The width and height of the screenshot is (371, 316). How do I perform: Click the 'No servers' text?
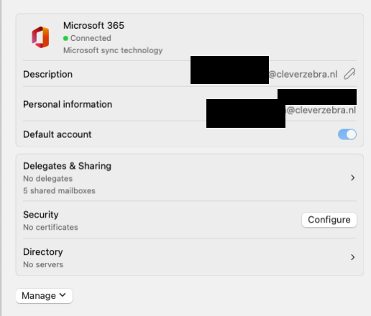43,264
